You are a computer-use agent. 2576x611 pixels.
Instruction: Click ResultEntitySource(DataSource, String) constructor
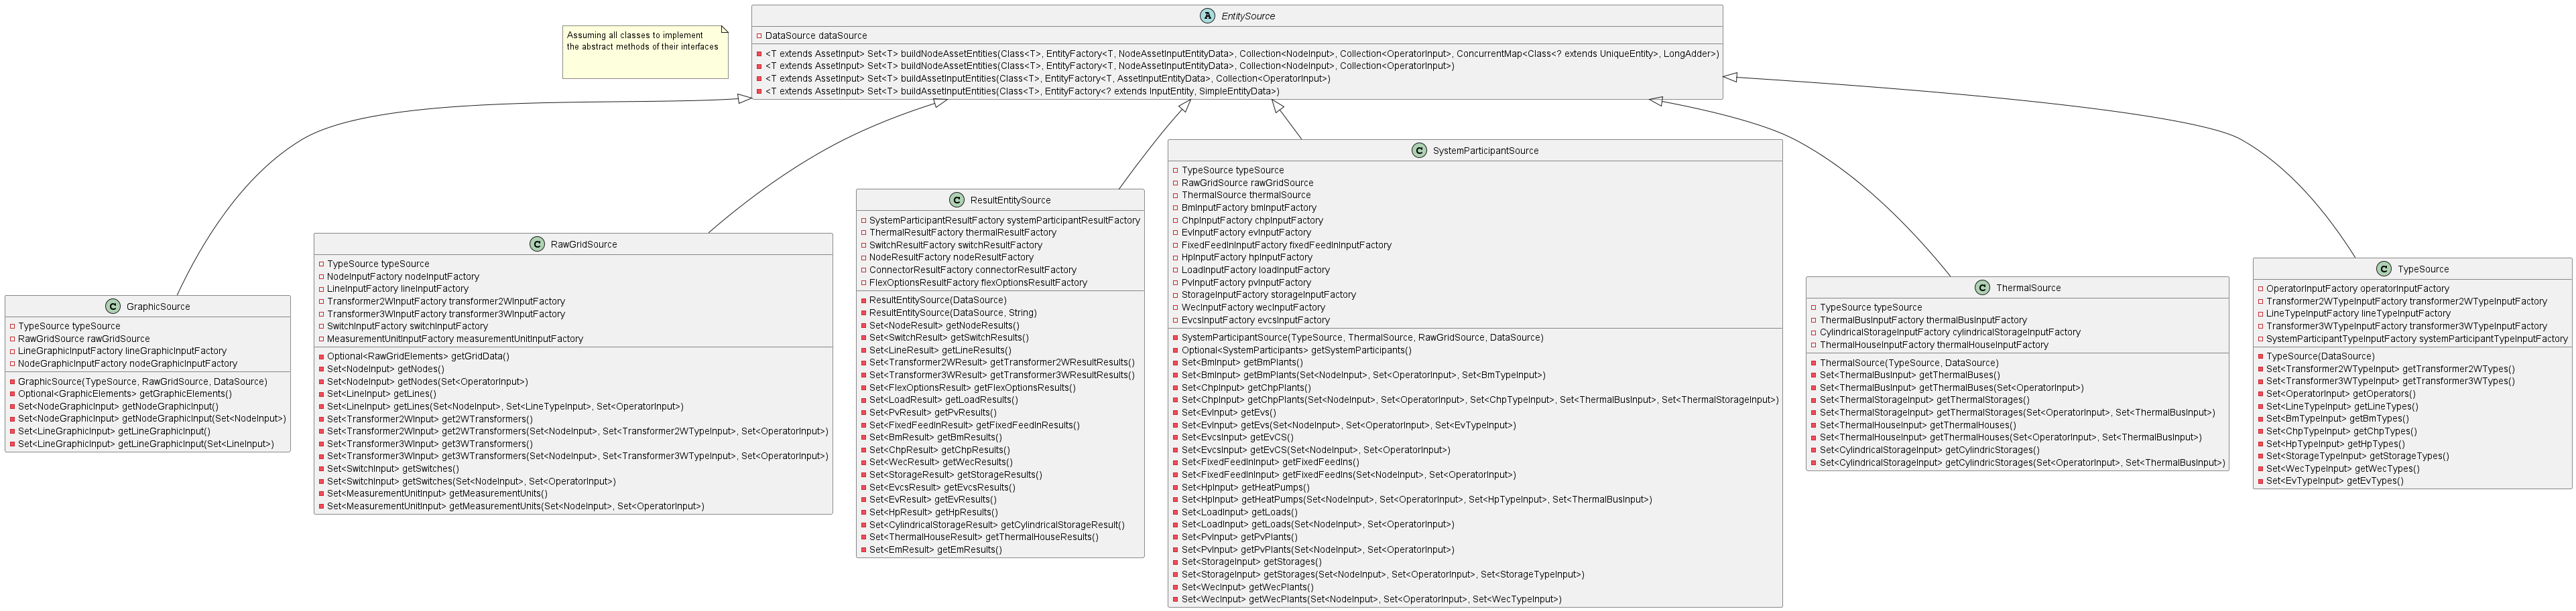(x=953, y=313)
